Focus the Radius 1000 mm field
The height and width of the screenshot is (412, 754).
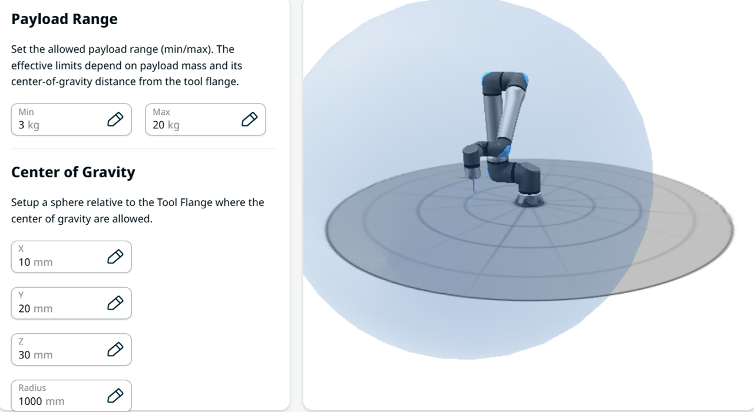[71, 396]
